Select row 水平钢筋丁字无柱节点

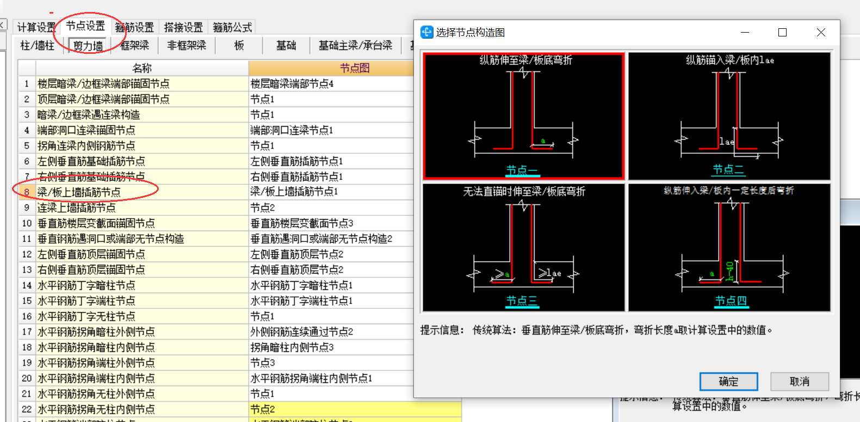[142, 316]
